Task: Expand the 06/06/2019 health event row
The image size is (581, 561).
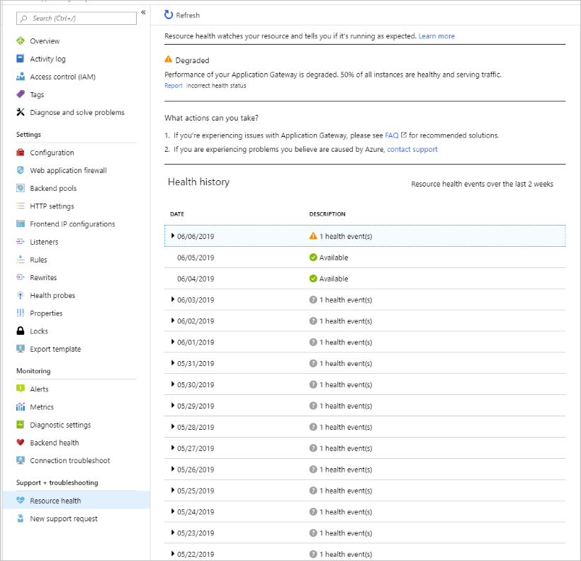Action: 173,235
